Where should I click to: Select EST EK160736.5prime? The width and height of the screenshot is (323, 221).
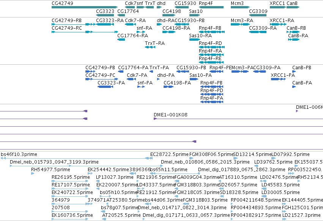click(70, 219)
